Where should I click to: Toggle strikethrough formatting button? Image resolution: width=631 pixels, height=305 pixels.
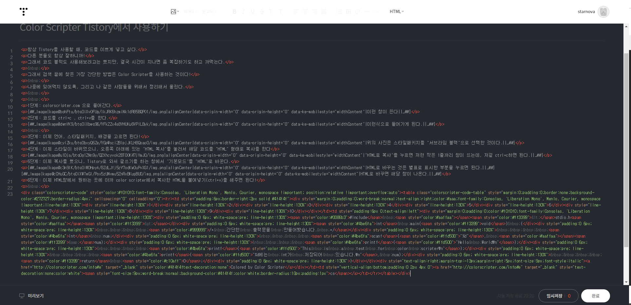tap(262, 11)
